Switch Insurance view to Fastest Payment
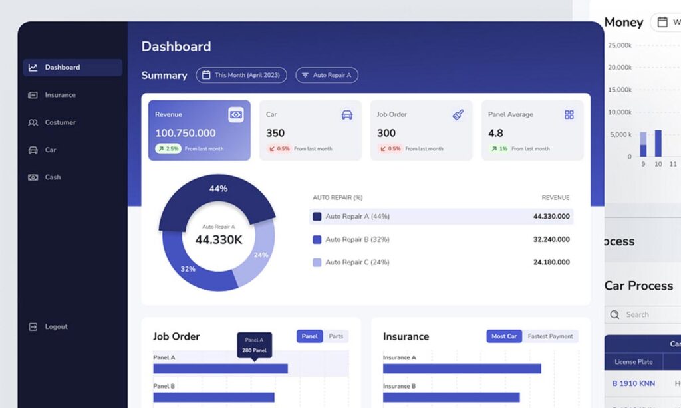The image size is (681, 408). click(x=550, y=336)
